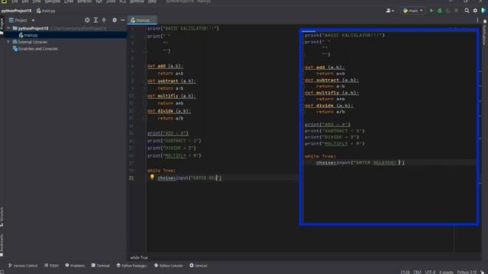Screen dimensions: 488x274
Task: Open the Code menu
Action: (x=69, y=2)
